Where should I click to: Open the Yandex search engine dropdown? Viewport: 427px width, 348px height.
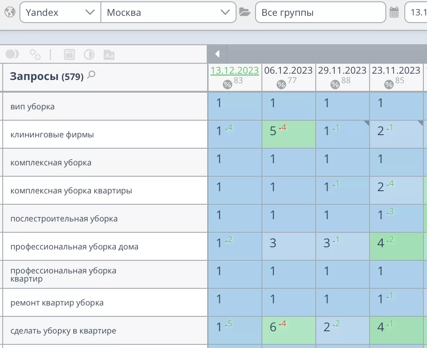click(x=60, y=13)
